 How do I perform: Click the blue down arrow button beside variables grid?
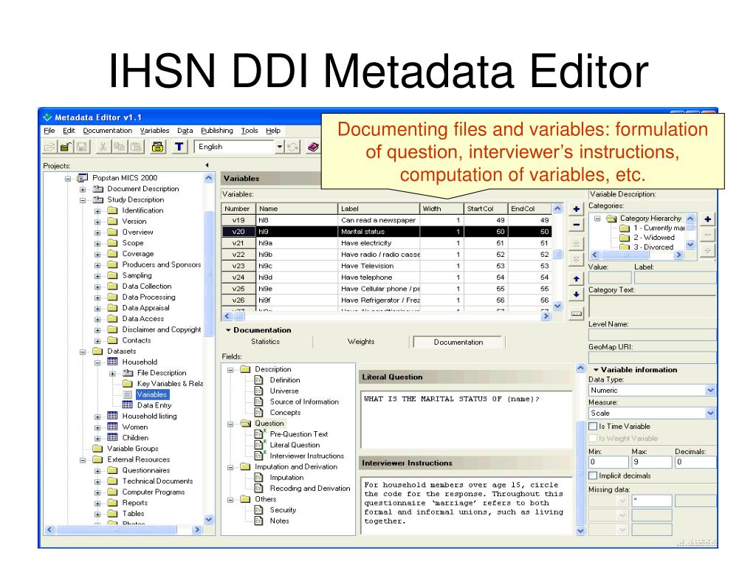[576, 294]
